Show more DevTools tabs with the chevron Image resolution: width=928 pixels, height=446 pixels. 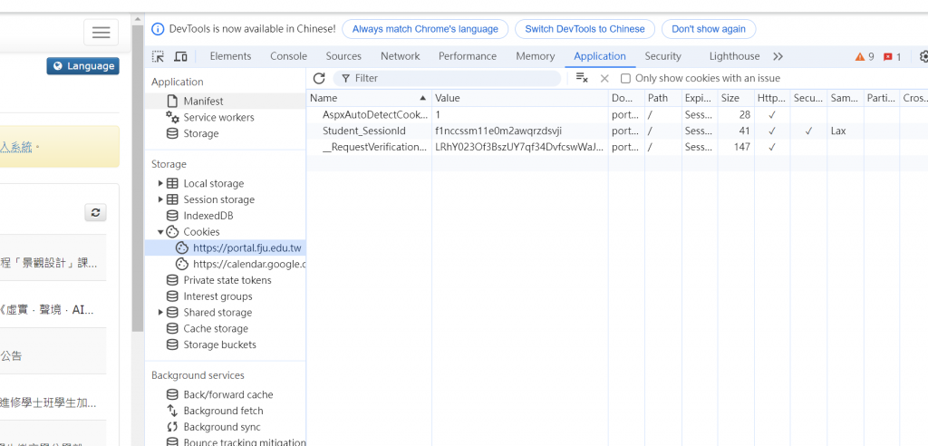pyautogui.click(x=778, y=56)
